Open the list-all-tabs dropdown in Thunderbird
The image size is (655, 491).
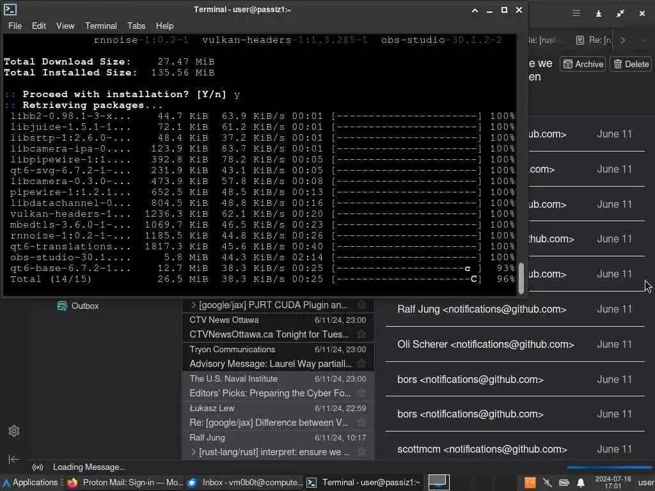coord(643,40)
